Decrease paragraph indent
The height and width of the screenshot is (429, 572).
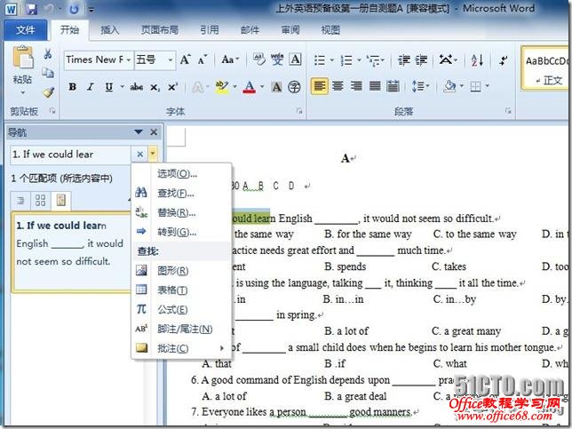click(x=404, y=60)
